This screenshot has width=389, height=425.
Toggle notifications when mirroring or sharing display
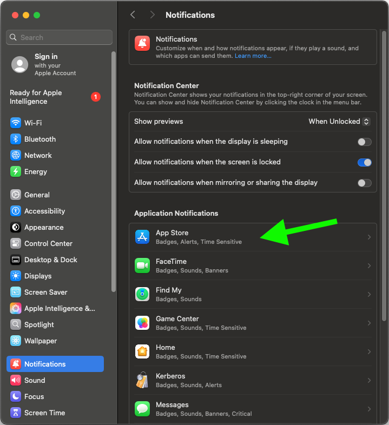[364, 183]
